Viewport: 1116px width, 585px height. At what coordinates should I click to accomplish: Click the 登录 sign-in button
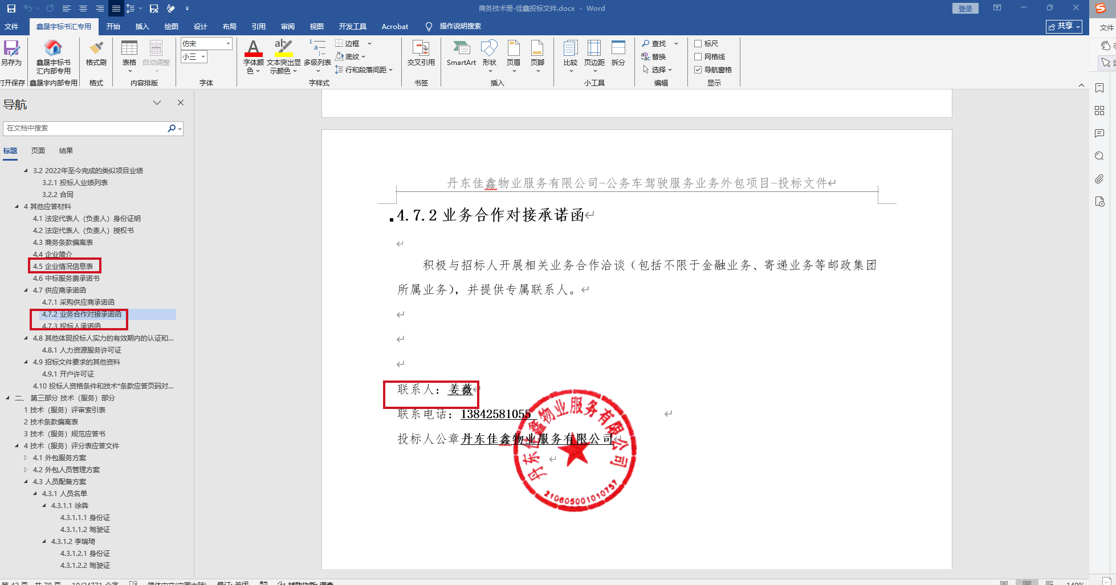tap(966, 9)
